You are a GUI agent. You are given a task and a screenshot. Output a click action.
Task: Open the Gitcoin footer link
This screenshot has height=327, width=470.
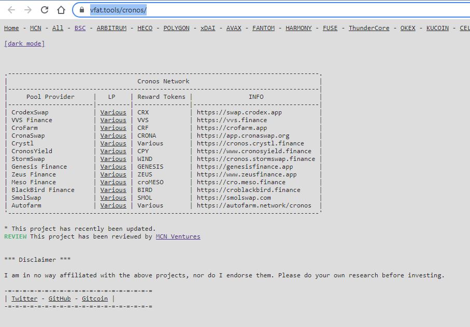point(95,299)
